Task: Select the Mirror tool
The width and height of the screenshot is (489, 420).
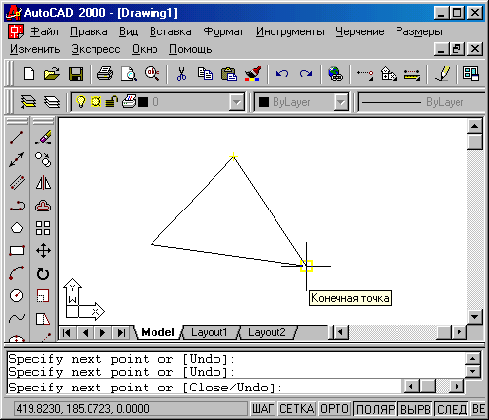Action: tap(43, 183)
